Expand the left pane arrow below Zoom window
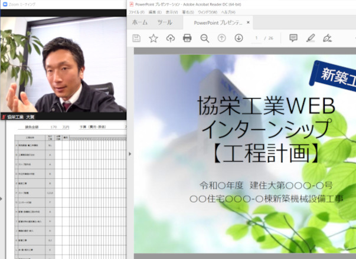This screenshot has height=259, width=356. pos(1,199)
